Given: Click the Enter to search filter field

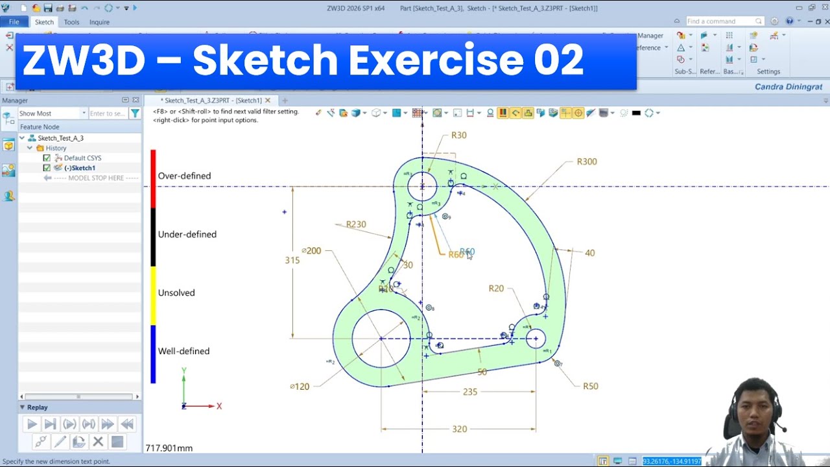Looking at the screenshot, I should click(108, 114).
